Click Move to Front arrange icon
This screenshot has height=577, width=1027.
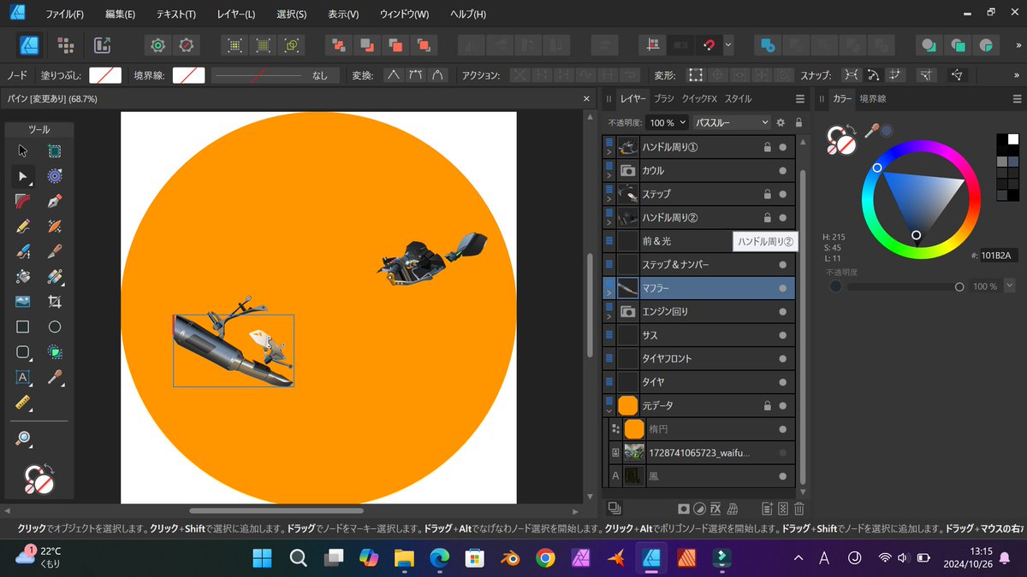click(423, 44)
